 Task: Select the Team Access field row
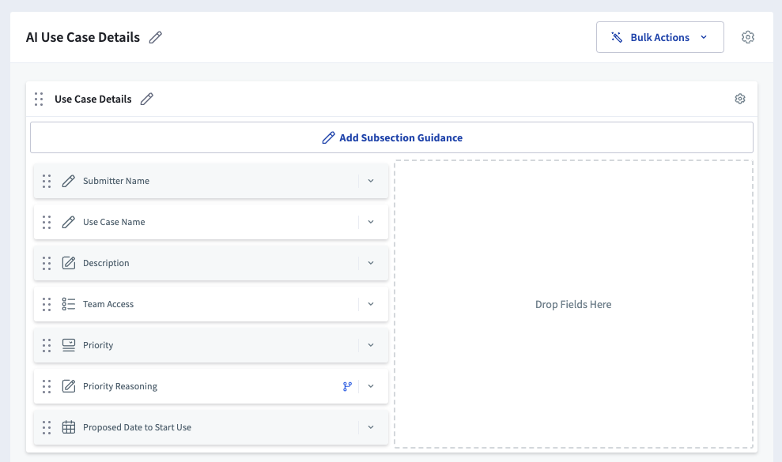pos(211,304)
